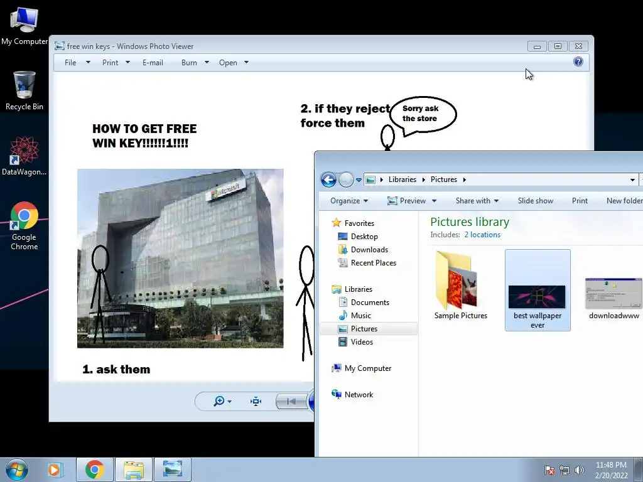Image resolution: width=643 pixels, height=482 pixels.
Task: Expand the Preview dropdown arrow in Explorer
Action: tap(434, 201)
